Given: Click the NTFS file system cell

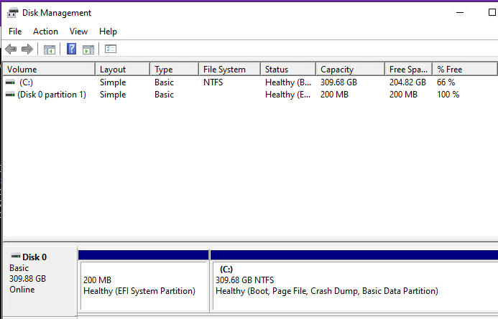Looking at the screenshot, I should click(x=213, y=82).
